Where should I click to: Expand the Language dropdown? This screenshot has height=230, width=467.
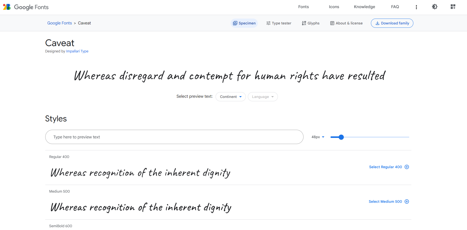pos(263,97)
